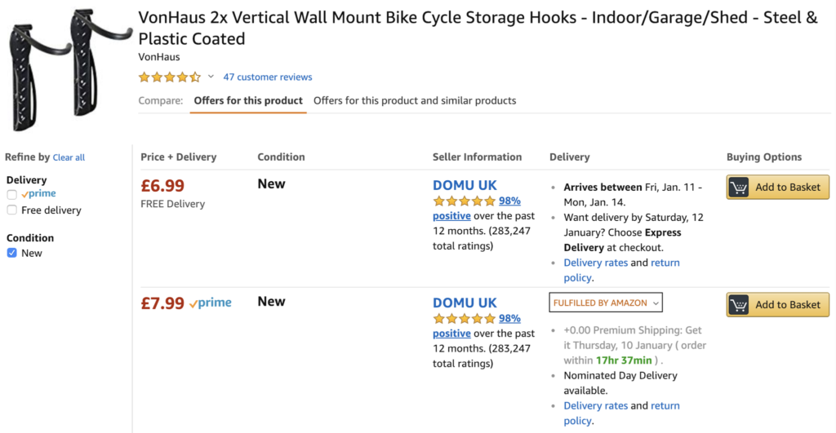
Task: Click the product star rating icons
Action: tap(169, 77)
